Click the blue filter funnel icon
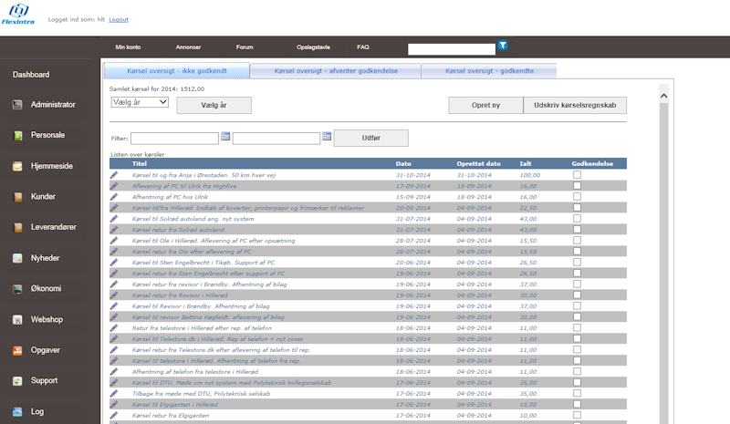Viewport: 730px width, 424px height. [x=503, y=46]
